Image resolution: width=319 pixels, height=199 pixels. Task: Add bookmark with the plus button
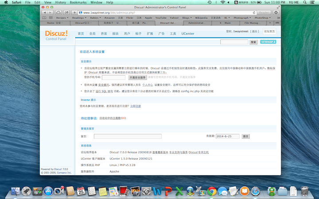pyautogui.click(x=75, y=12)
